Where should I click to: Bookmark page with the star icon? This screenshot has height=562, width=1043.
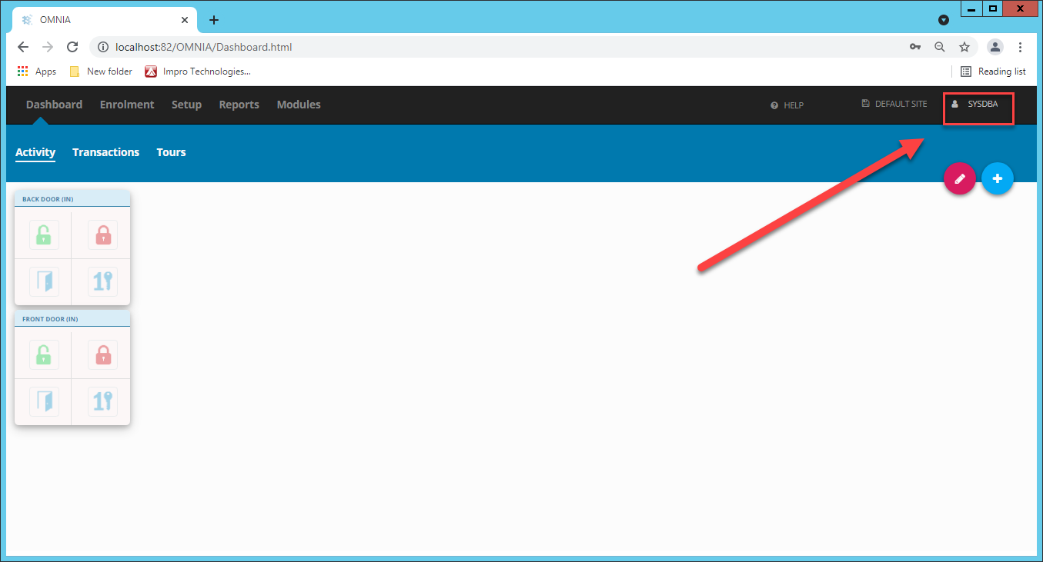point(964,47)
